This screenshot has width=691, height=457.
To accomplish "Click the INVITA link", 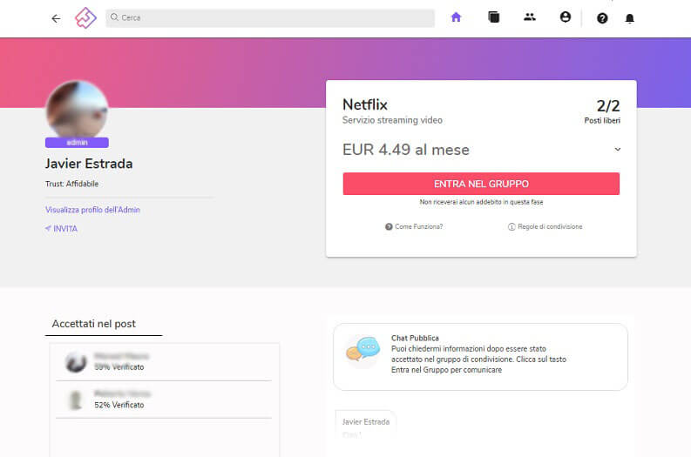I will click(x=61, y=229).
